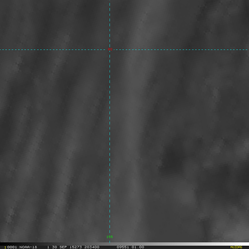The width and height of the screenshot is (249, 249).
Task: Click the yellow McIDAS logo text
Action: pos(236,247)
